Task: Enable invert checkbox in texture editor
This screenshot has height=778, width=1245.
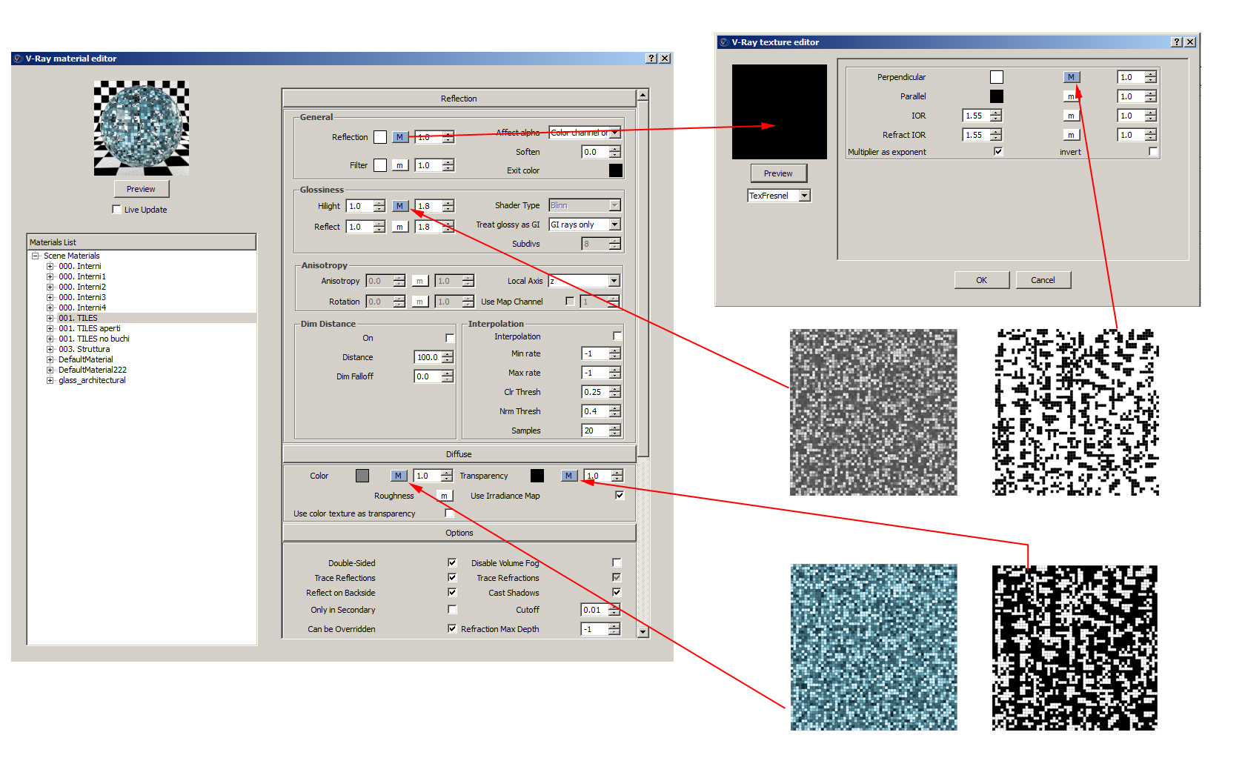Action: pos(1153,151)
